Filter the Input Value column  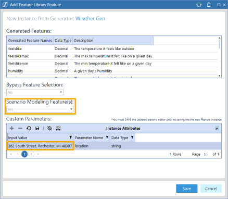click(71, 138)
